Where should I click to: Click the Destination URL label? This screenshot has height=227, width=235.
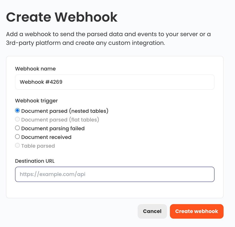35,161
